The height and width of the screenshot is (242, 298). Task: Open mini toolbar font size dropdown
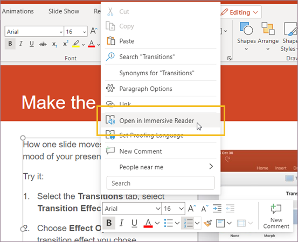point(181,209)
